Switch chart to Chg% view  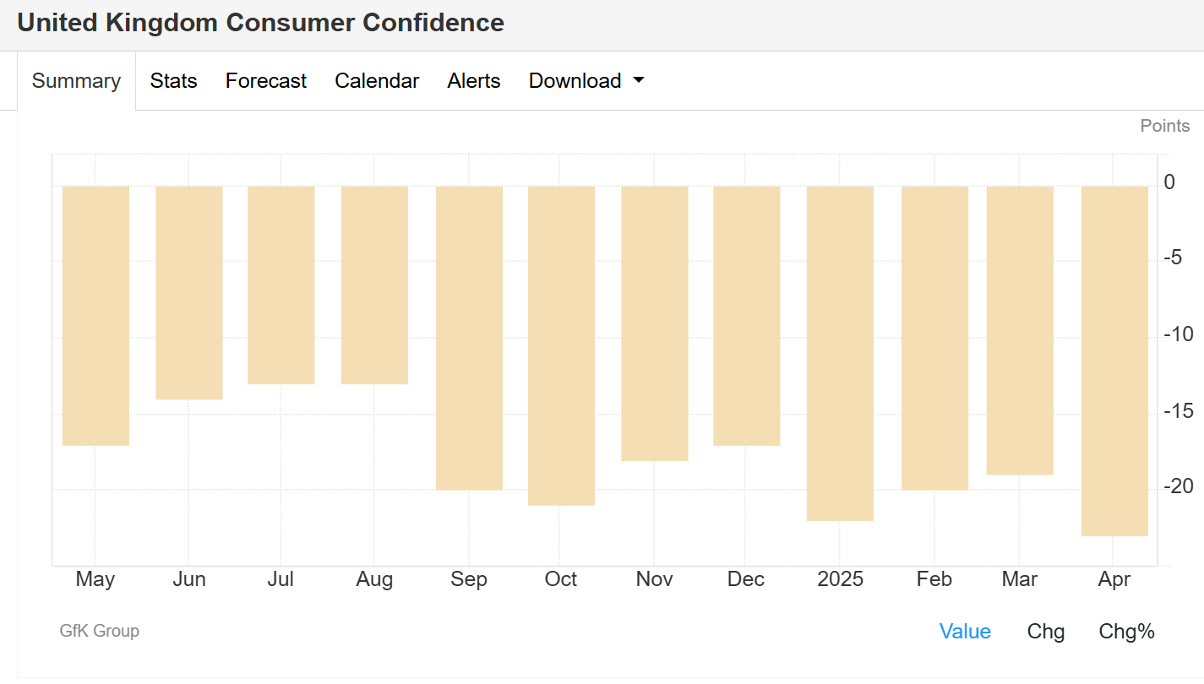tap(1126, 632)
